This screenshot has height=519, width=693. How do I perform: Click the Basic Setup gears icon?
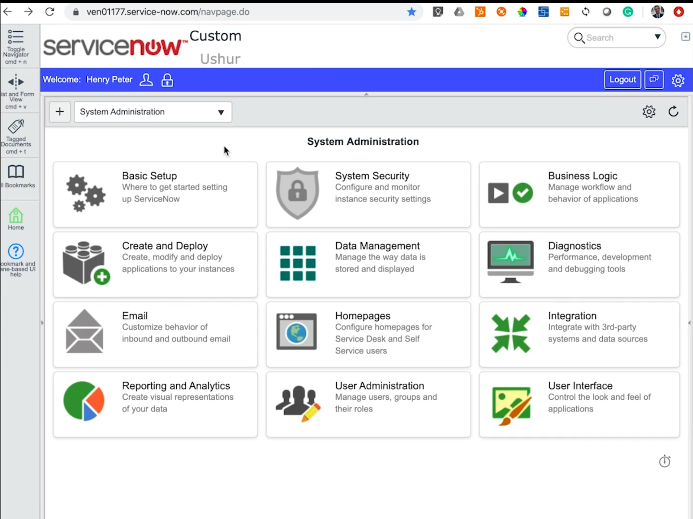[86, 193]
